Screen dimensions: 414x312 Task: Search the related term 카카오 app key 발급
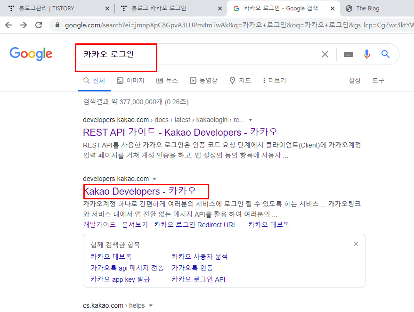(x=120, y=279)
